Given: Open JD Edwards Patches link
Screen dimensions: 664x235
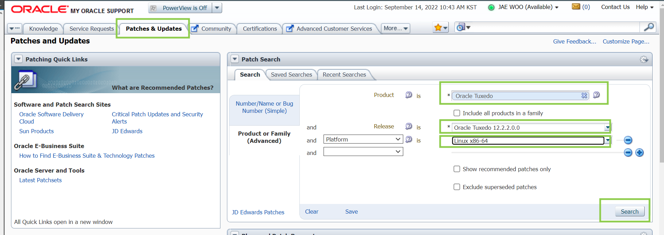Looking at the screenshot, I should 258,212.
